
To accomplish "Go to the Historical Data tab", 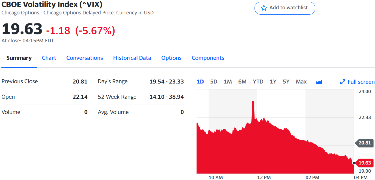I will pos(132,58).
